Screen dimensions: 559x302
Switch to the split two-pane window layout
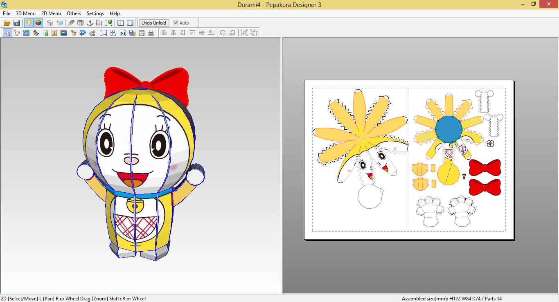point(121,23)
